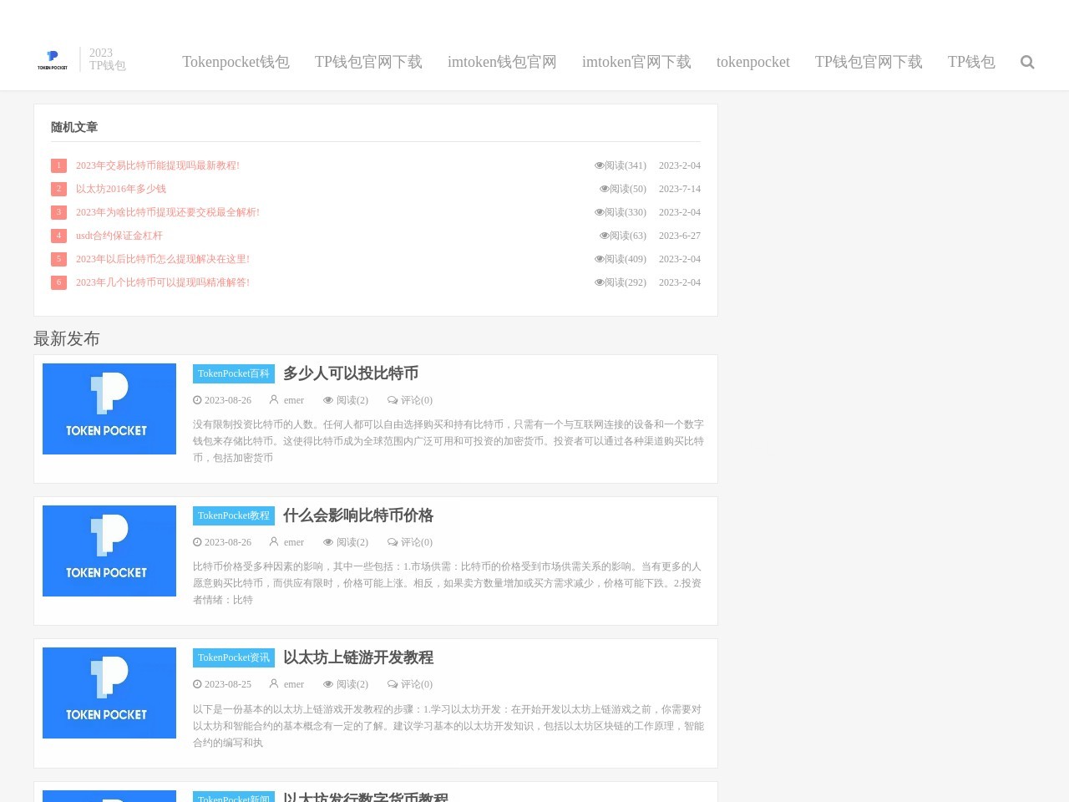Click the eye icon beside 阅读(330)
This screenshot has width=1069, height=802.
599,212
